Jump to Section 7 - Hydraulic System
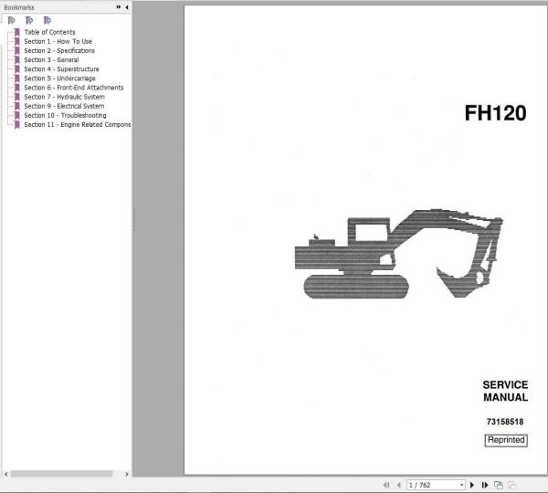Viewport: 548px width, 493px height. [64, 97]
